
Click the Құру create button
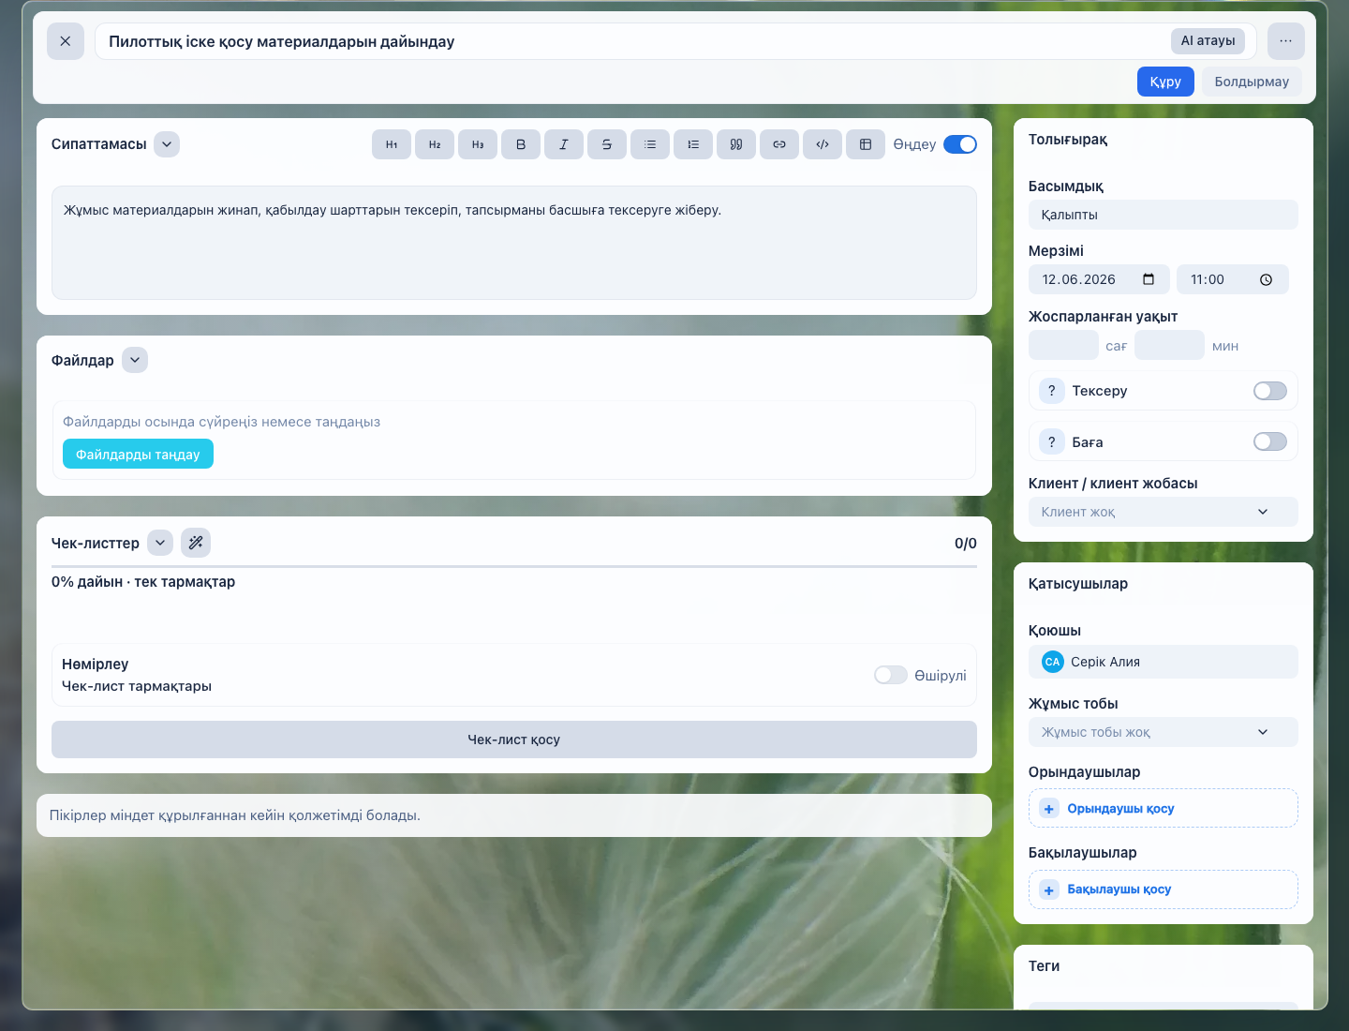(1165, 82)
